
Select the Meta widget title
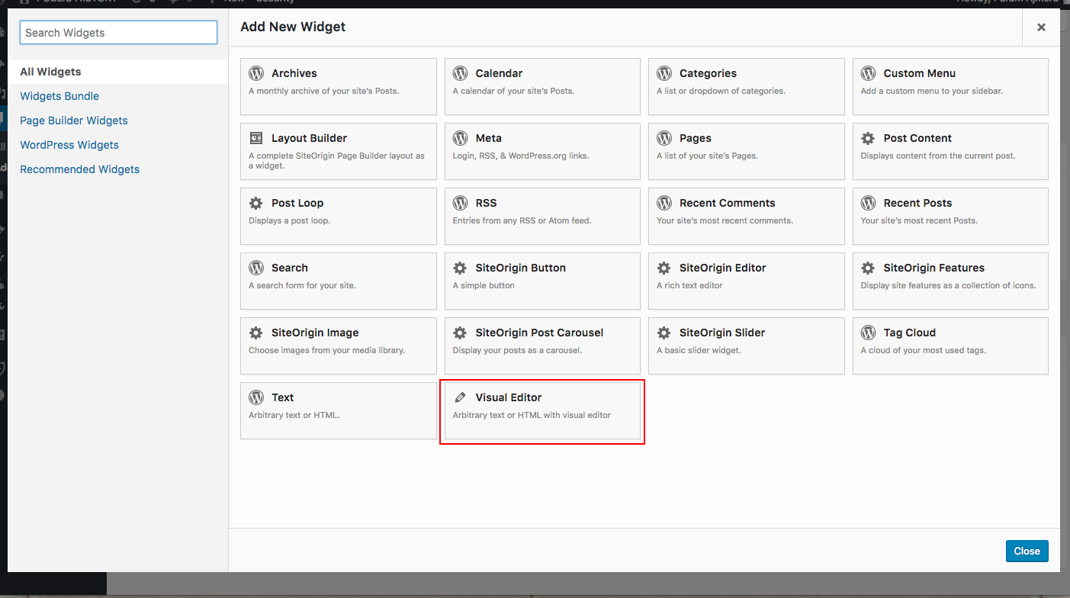point(488,138)
